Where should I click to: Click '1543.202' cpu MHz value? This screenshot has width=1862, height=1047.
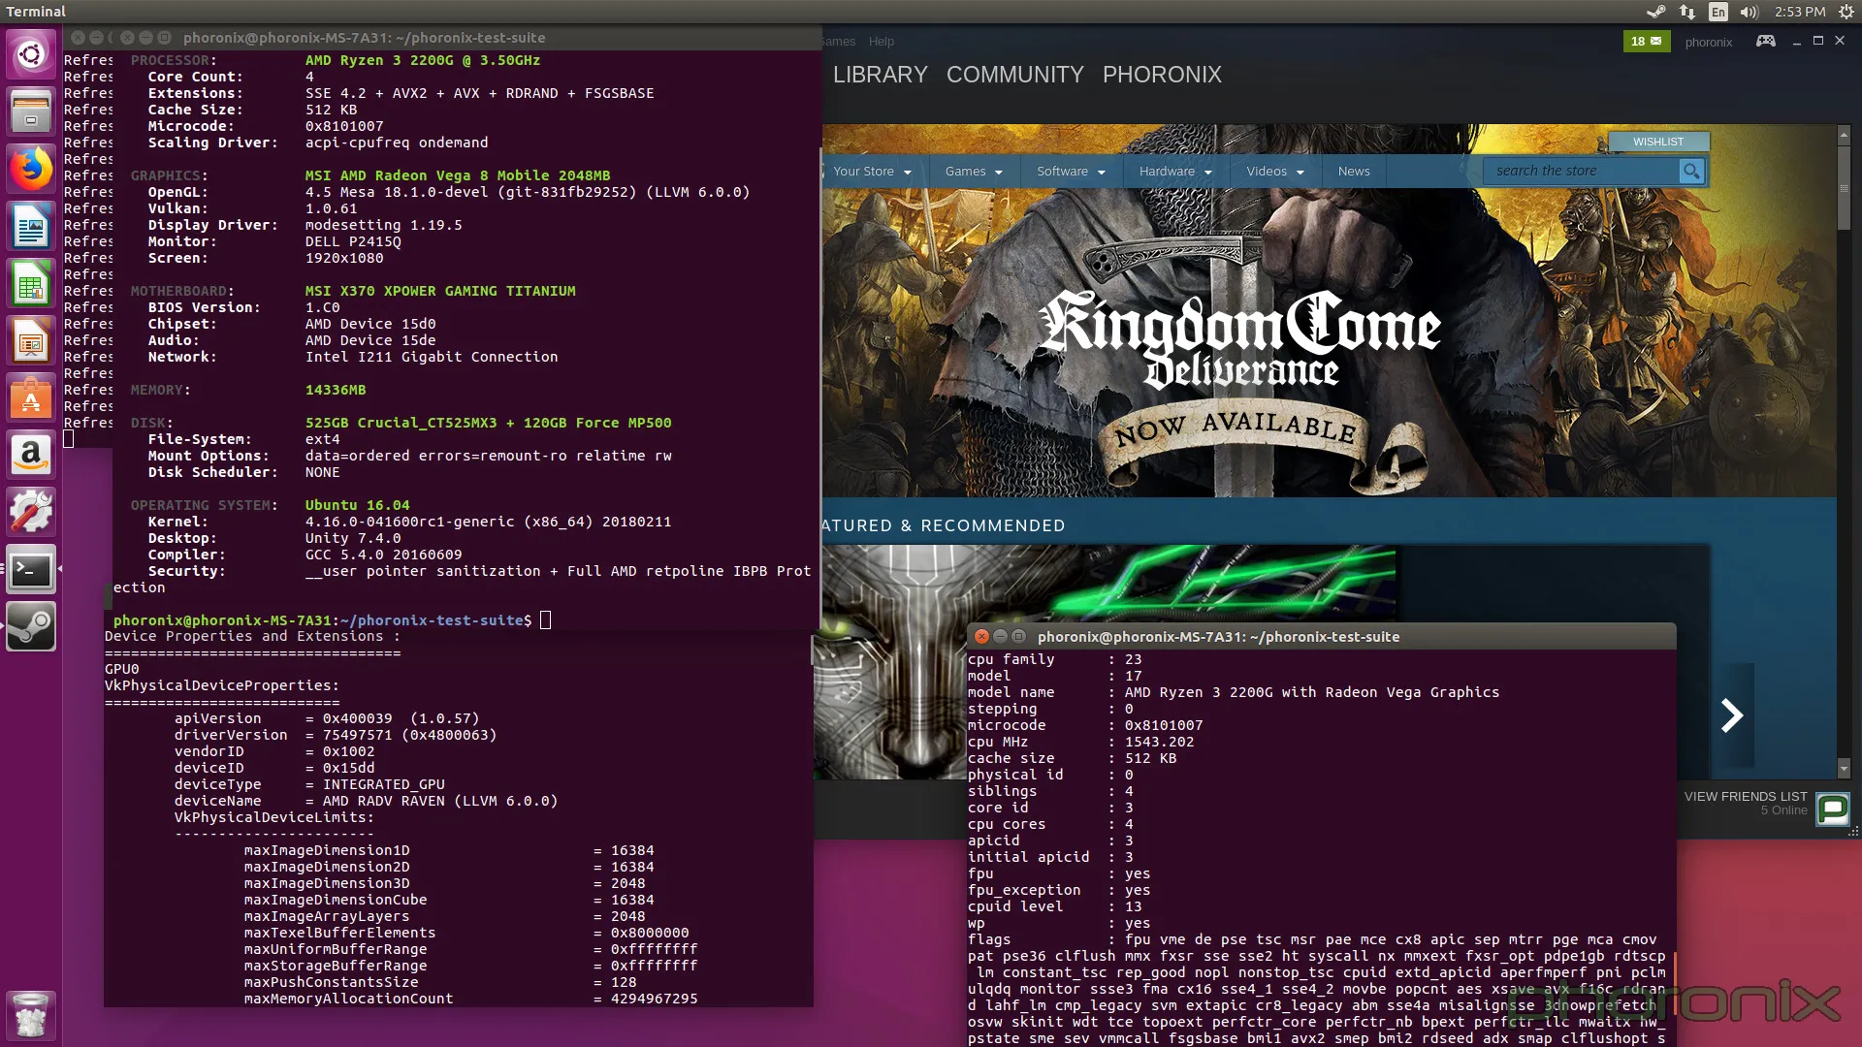point(1159,742)
